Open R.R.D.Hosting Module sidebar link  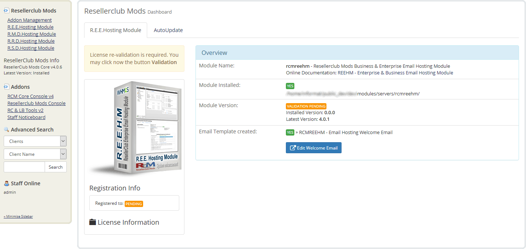click(31, 41)
